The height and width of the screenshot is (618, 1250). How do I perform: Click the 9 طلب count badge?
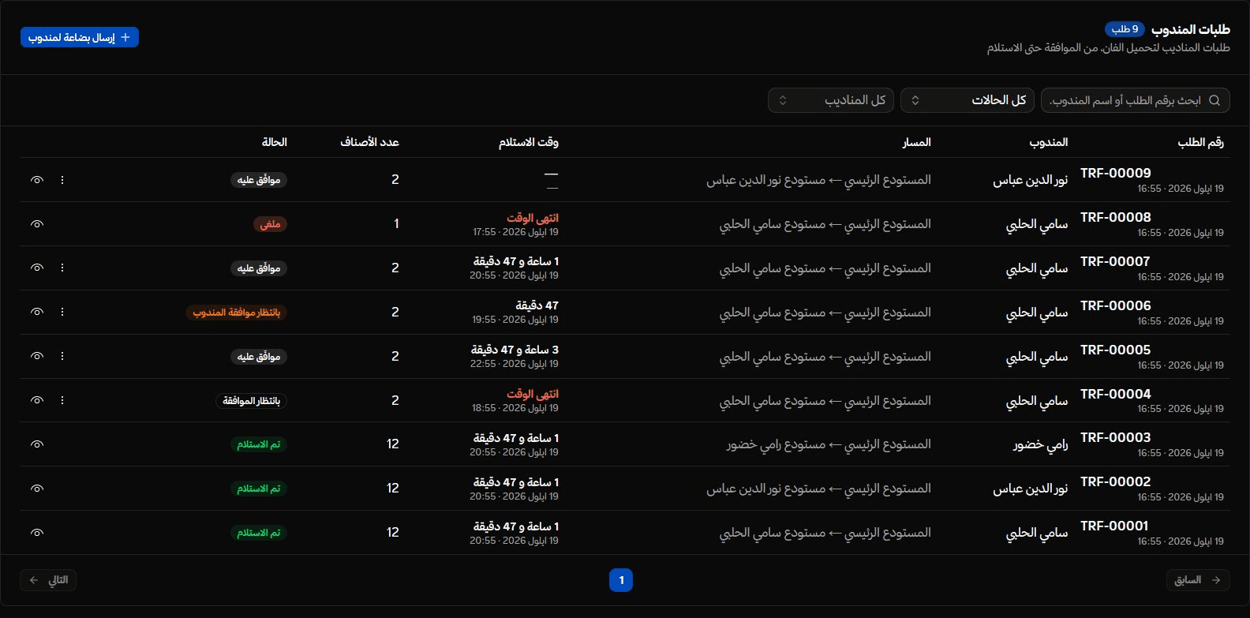pos(1125,29)
